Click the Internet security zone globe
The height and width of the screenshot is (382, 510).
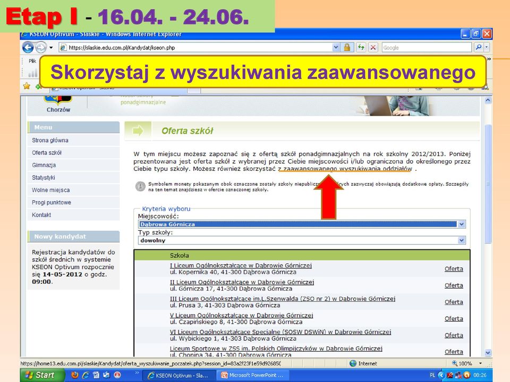tap(353, 363)
